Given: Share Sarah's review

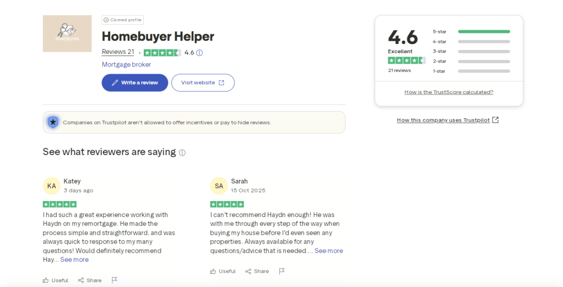Looking at the screenshot, I should point(257,271).
